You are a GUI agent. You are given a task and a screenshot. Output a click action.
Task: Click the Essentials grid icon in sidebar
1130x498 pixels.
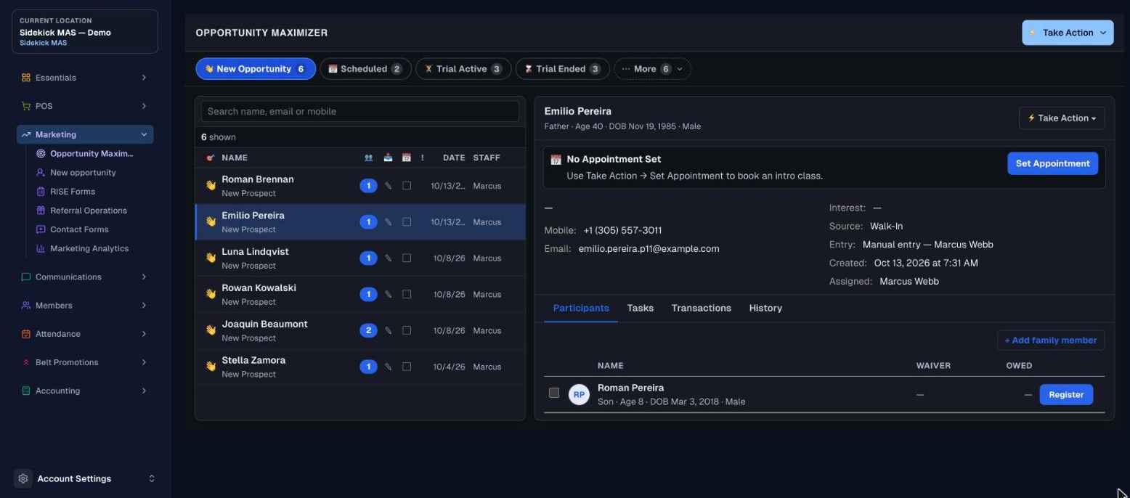(26, 78)
